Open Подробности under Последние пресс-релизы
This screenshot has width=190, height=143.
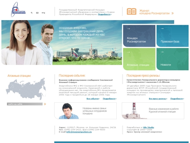tap(177, 99)
